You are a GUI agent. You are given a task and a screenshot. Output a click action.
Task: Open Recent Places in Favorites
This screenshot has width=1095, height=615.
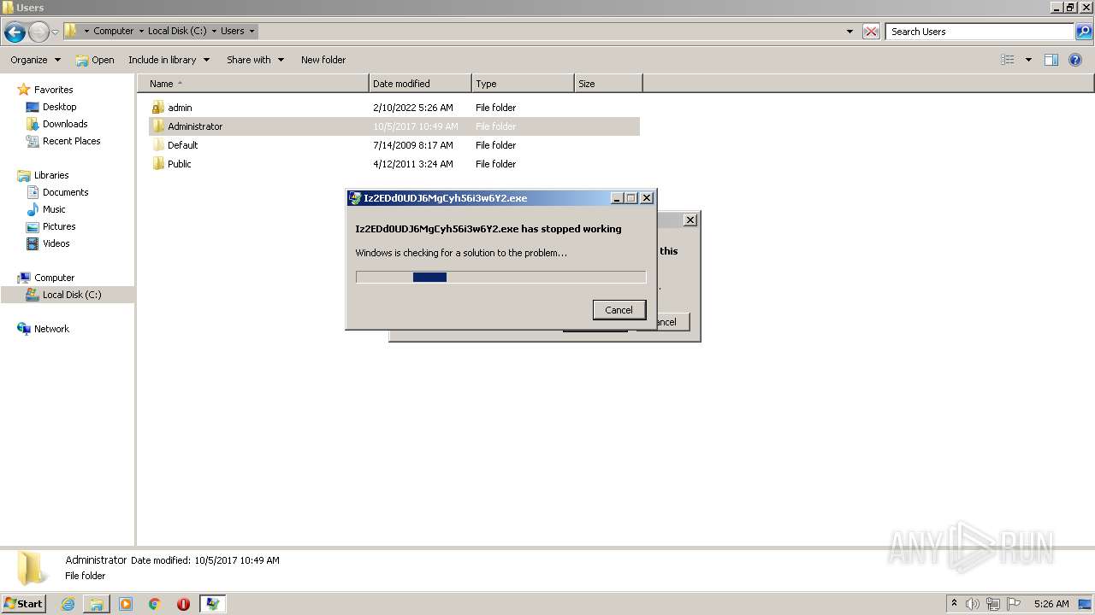[x=71, y=141]
